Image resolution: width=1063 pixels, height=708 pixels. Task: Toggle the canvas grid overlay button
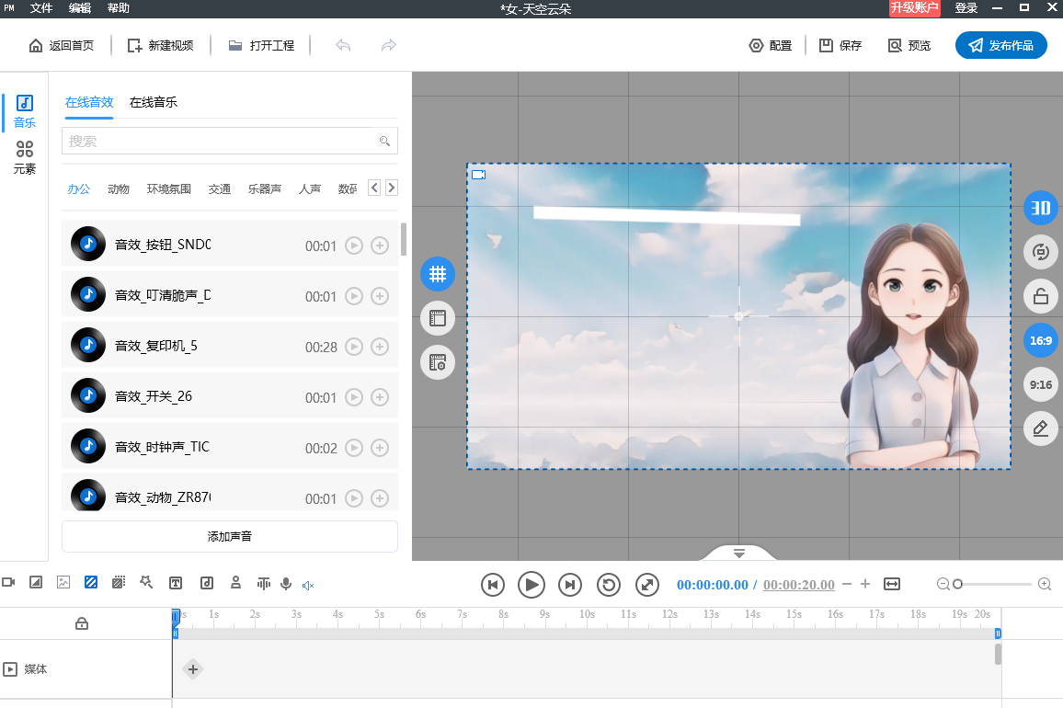click(x=438, y=274)
